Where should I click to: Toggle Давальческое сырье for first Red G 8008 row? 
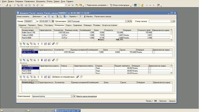[150, 71]
